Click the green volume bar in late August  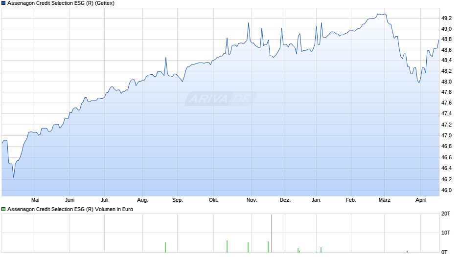point(165,247)
